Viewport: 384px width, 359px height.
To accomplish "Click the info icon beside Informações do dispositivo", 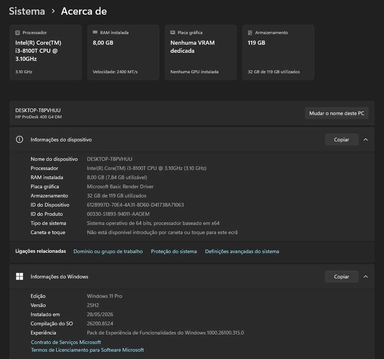I will [19, 139].
